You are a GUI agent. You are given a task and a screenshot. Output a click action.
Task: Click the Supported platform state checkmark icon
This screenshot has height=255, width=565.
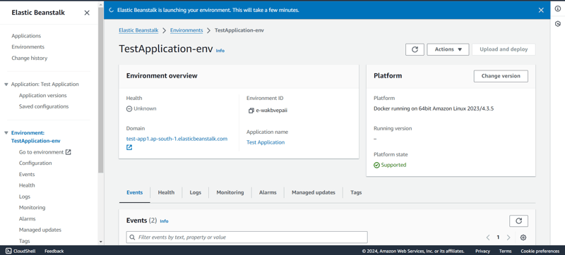pyautogui.click(x=376, y=166)
